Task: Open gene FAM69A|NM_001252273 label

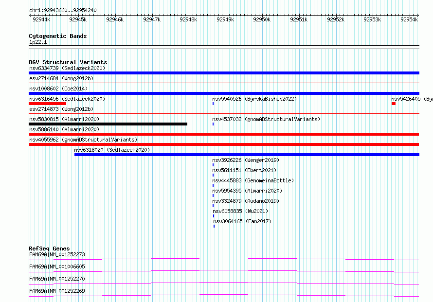Action: [57, 254]
